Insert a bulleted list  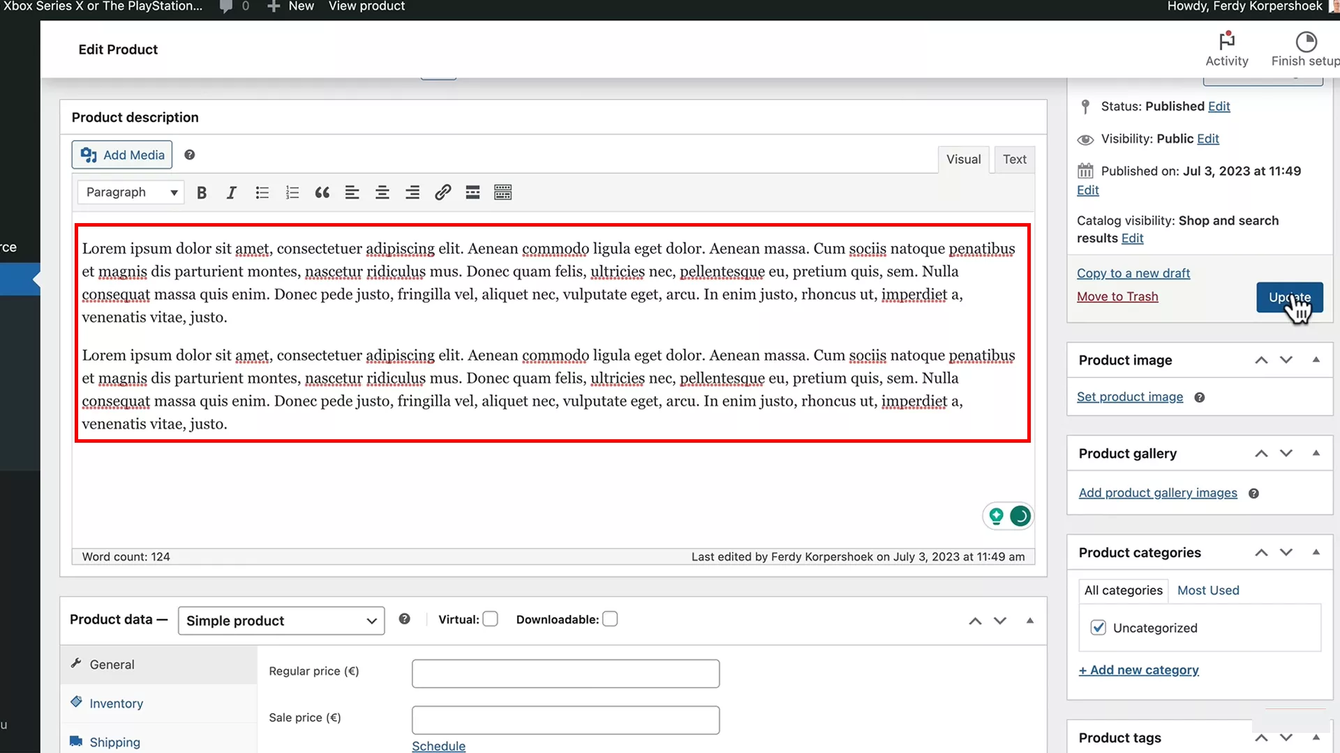tap(262, 192)
